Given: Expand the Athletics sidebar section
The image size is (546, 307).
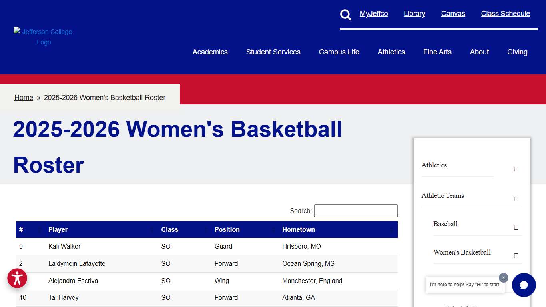Looking at the screenshot, I should [516, 169].
